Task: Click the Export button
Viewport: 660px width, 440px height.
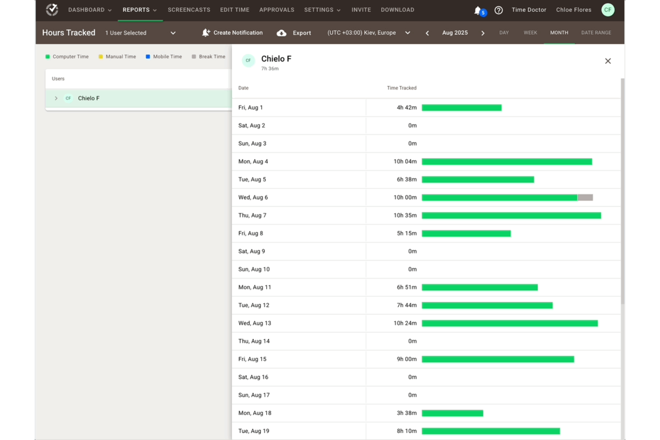Action: tap(302, 33)
